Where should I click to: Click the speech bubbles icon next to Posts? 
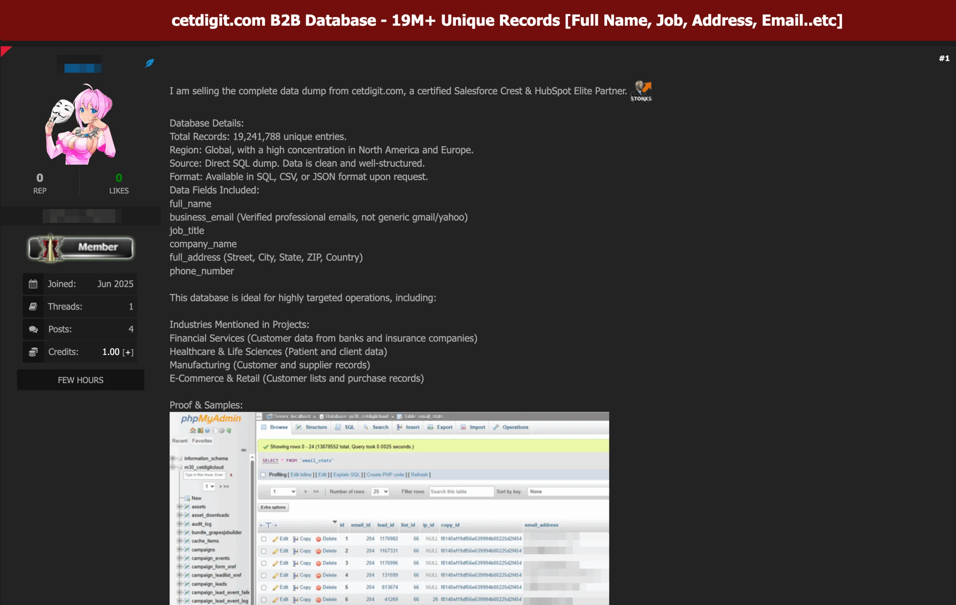33,329
